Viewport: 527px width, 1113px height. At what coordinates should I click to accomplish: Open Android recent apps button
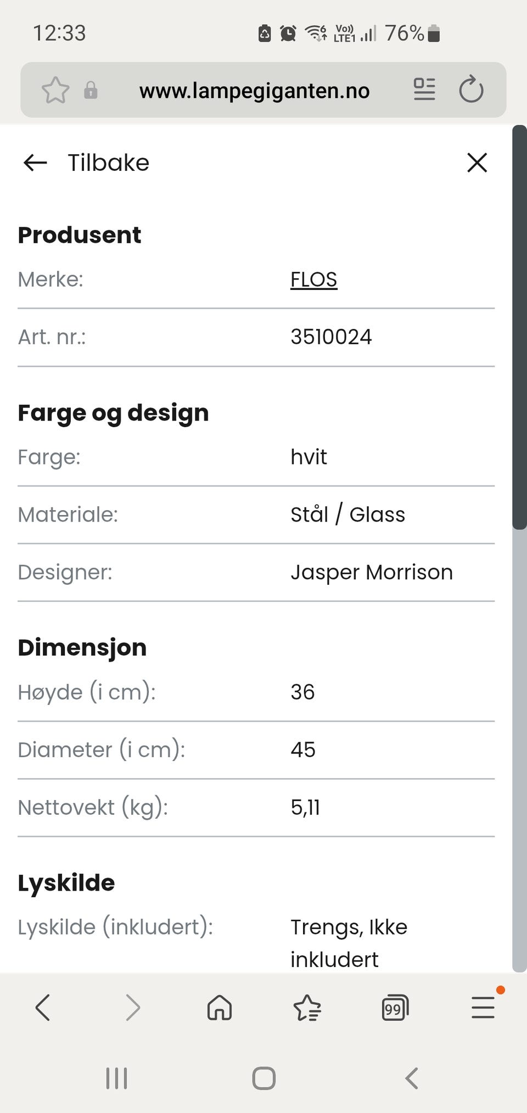116,1078
